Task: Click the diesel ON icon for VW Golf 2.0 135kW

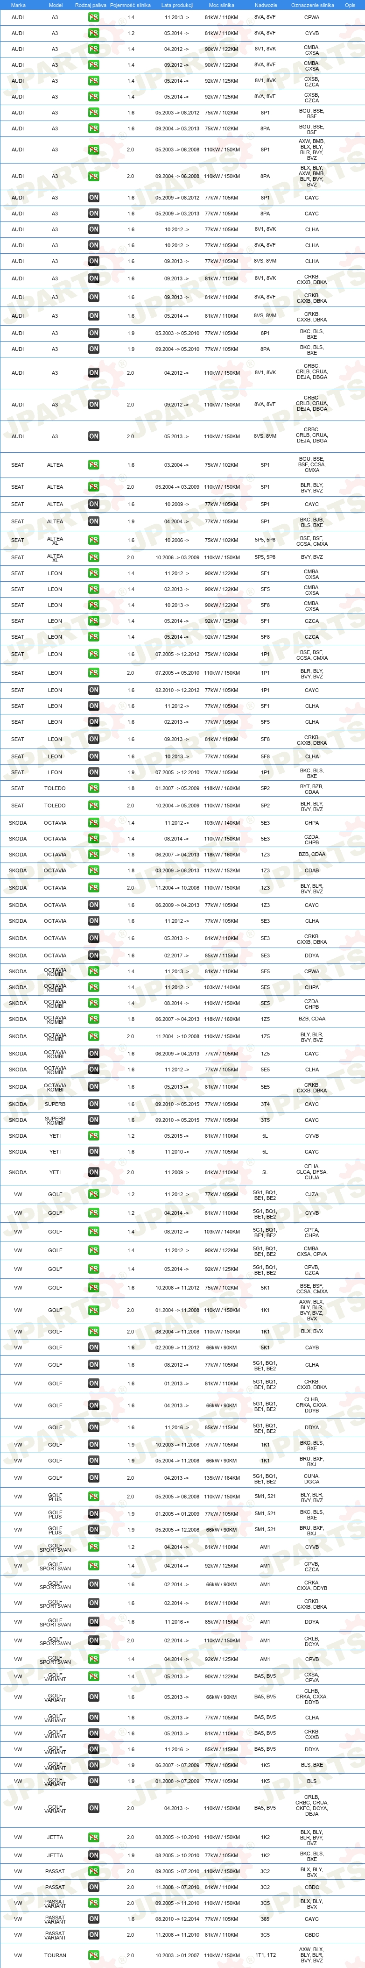Action: click(x=93, y=1477)
